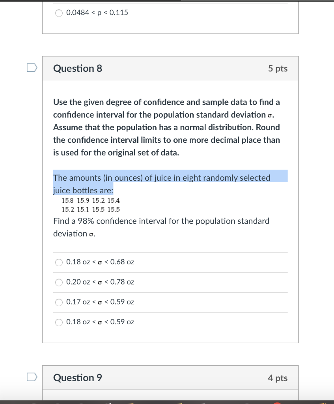
Task: Click 'deviation σ.' below the 98% sentence
Action: pos(75,234)
